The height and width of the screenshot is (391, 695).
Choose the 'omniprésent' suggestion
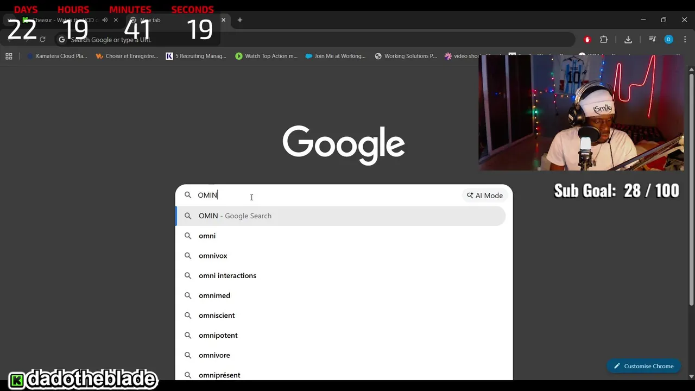[341, 374]
